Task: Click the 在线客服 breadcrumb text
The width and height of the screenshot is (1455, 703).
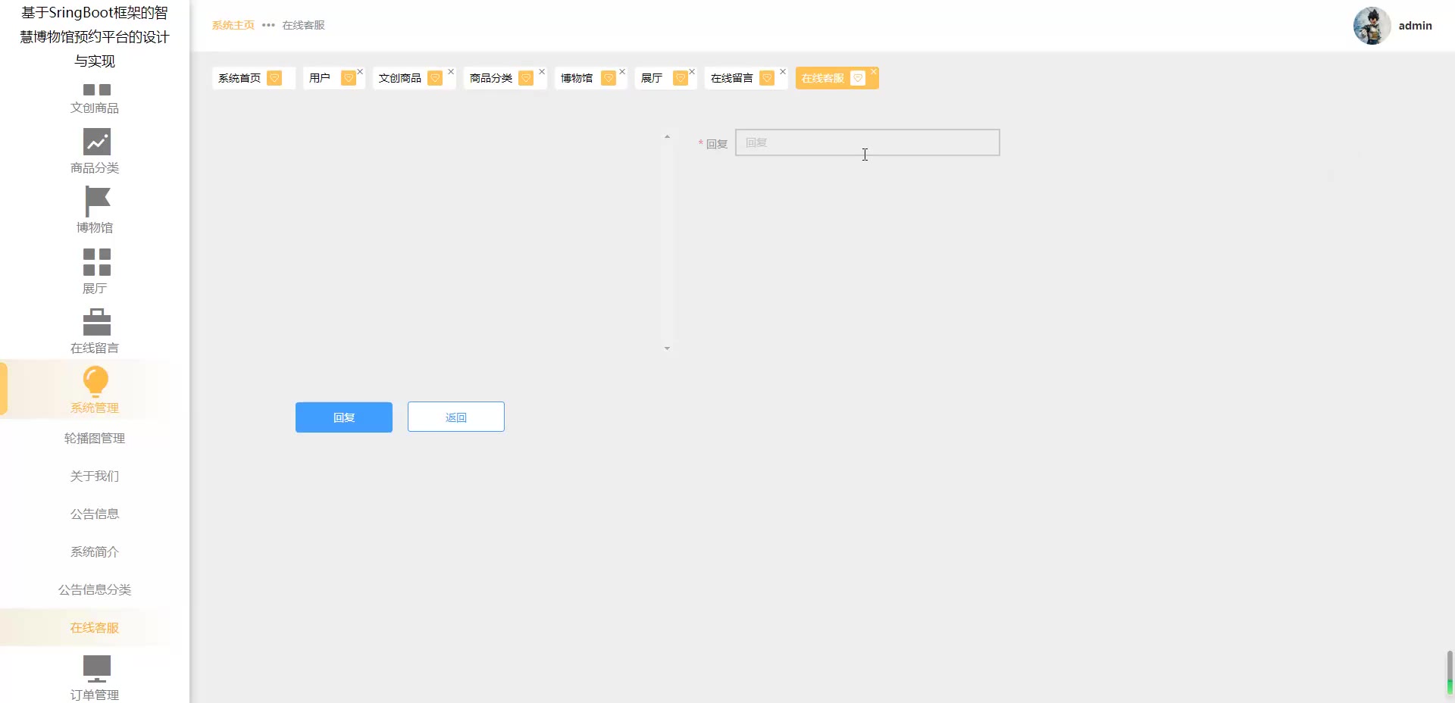Action: click(x=304, y=25)
